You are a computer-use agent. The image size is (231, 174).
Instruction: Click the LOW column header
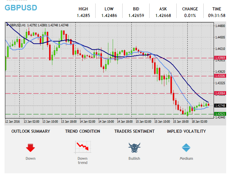109,9
